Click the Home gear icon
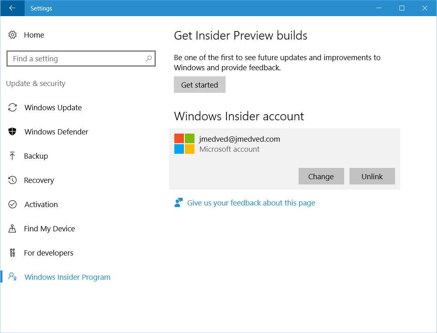 (x=13, y=35)
